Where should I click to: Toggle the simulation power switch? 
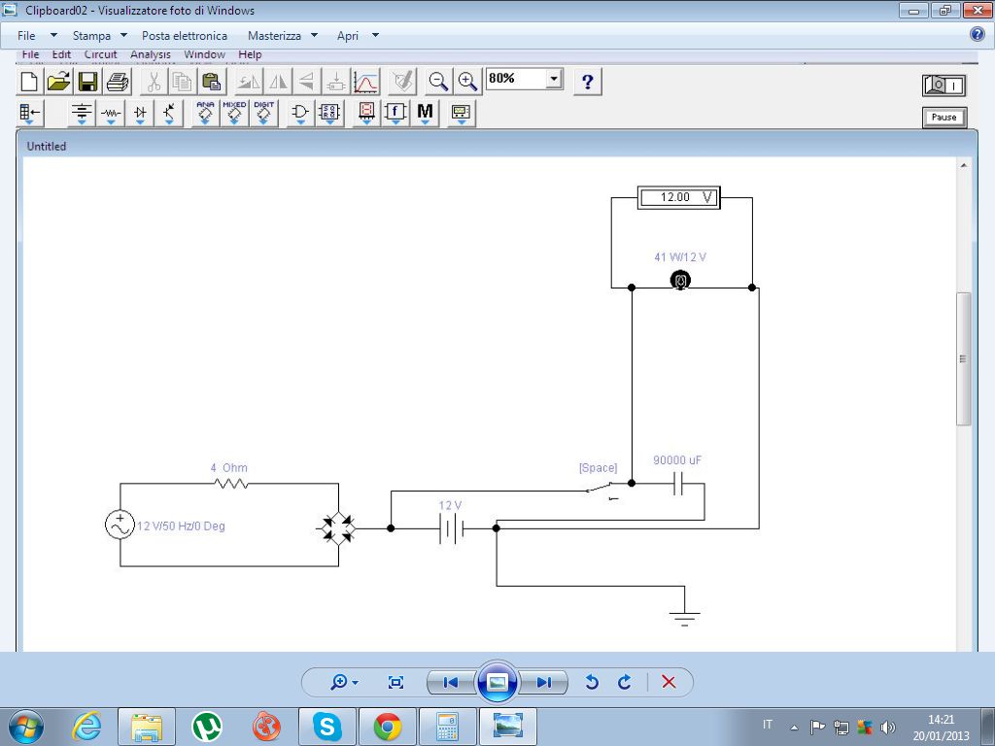click(x=944, y=85)
